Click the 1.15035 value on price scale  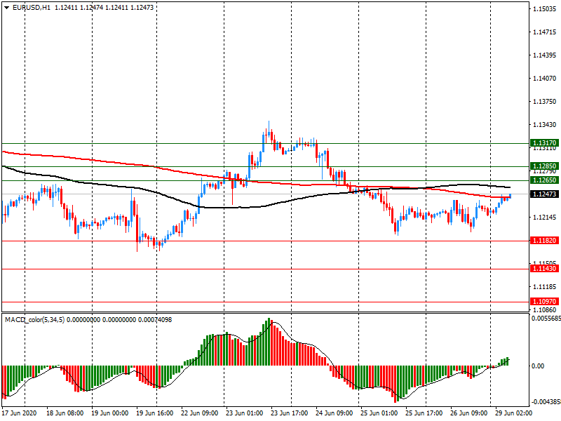(544, 9)
